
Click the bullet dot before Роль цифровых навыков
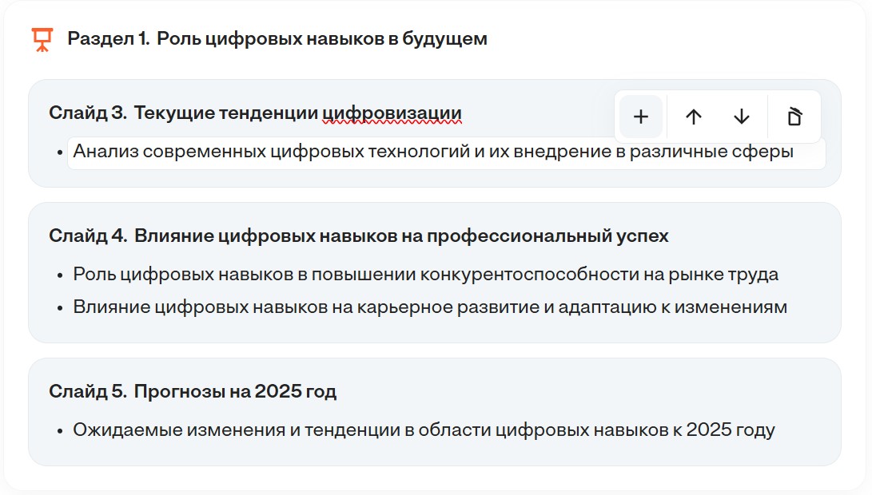tap(60, 274)
